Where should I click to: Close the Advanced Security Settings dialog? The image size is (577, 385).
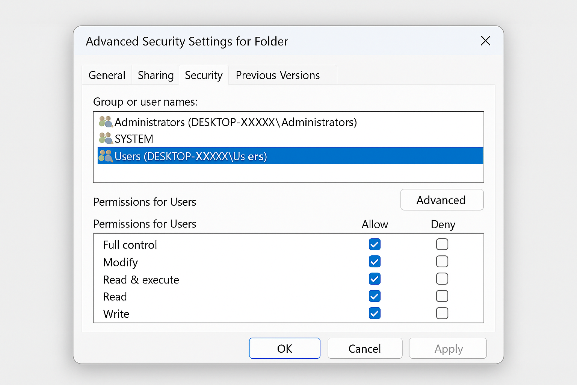485,41
